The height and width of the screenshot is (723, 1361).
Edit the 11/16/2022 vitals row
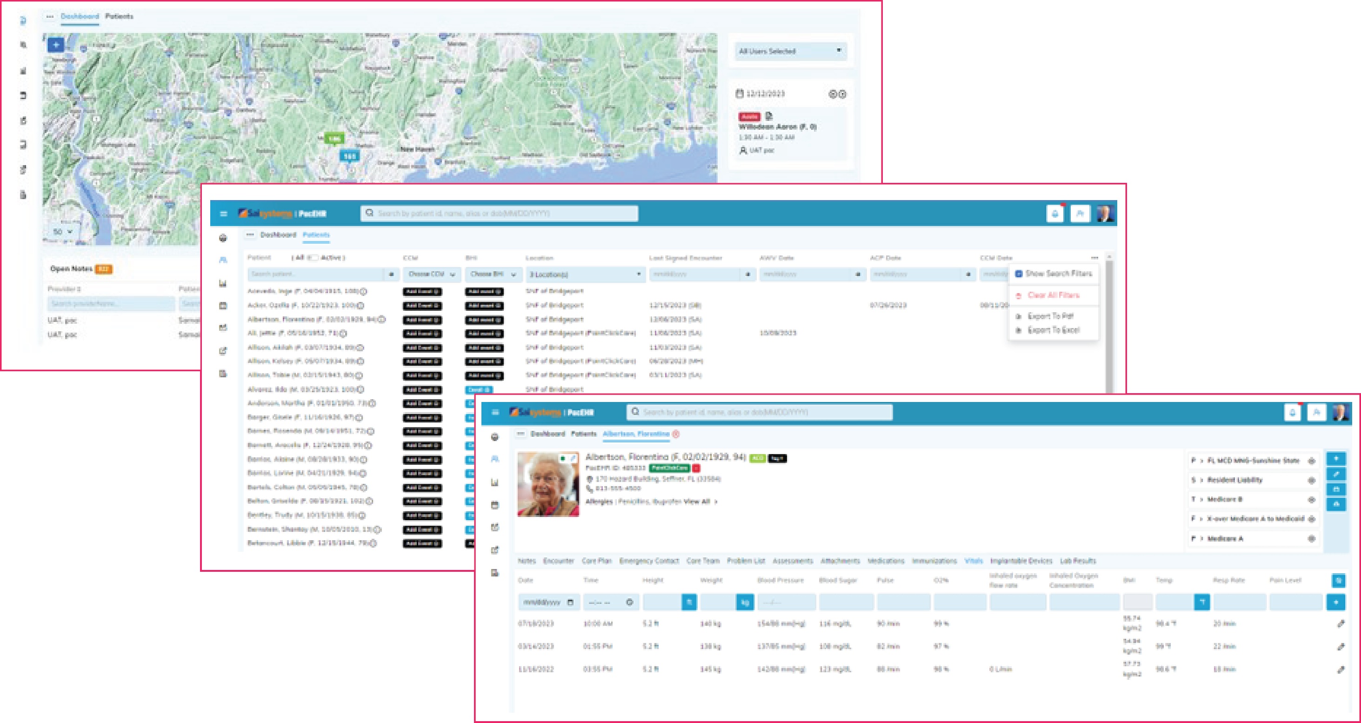[x=1341, y=669]
